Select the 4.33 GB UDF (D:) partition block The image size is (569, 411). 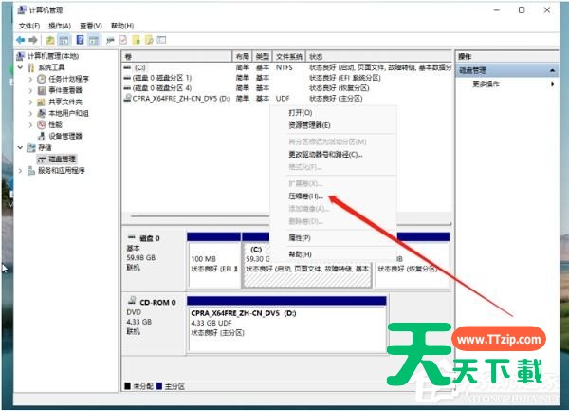(x=286, y=325)
